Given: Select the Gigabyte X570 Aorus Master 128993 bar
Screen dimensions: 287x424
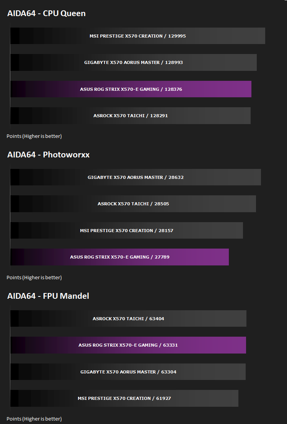Looking at the screenshot, I should [x=134, y=62].
